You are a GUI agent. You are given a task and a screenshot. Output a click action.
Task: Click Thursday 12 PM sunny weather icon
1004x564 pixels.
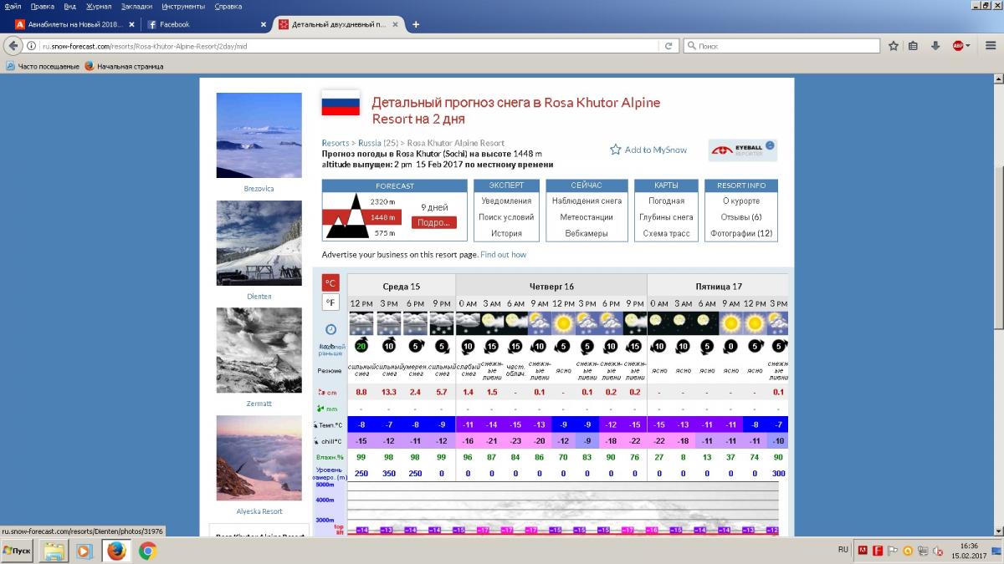point(563,323)
